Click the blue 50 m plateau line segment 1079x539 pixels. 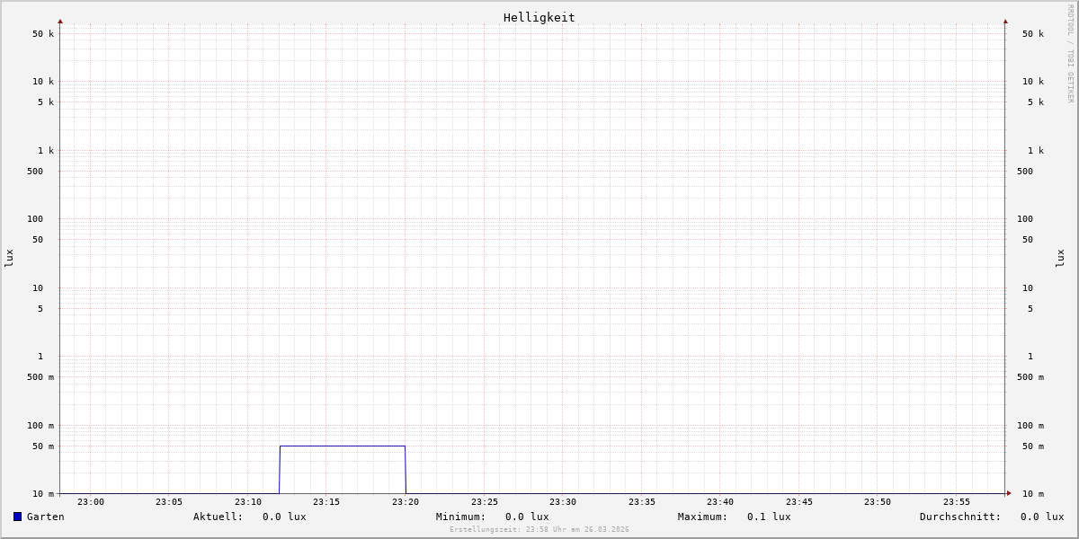[x=343, y=446]
